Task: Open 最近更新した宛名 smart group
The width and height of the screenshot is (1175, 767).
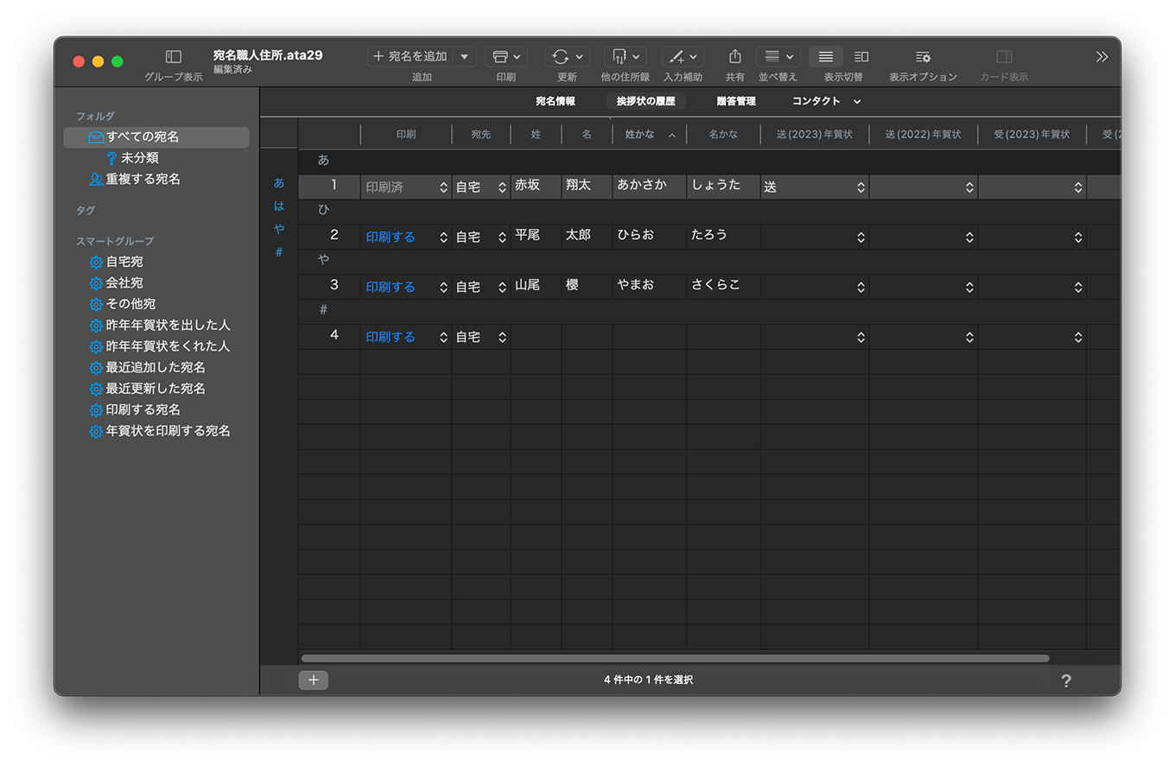Action: (148, 389)
